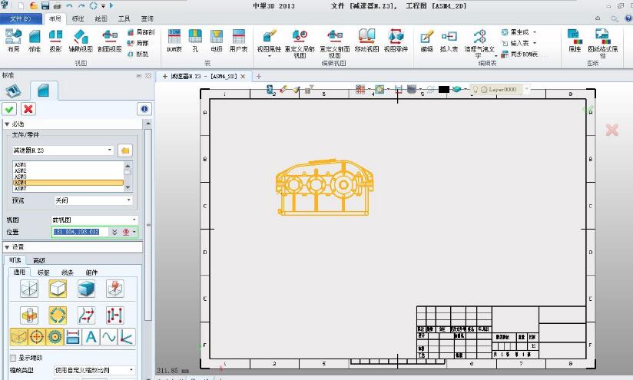Click the 插入表 insert table tool
Viewport: 633px width, 380px height.
pos(449,41)
